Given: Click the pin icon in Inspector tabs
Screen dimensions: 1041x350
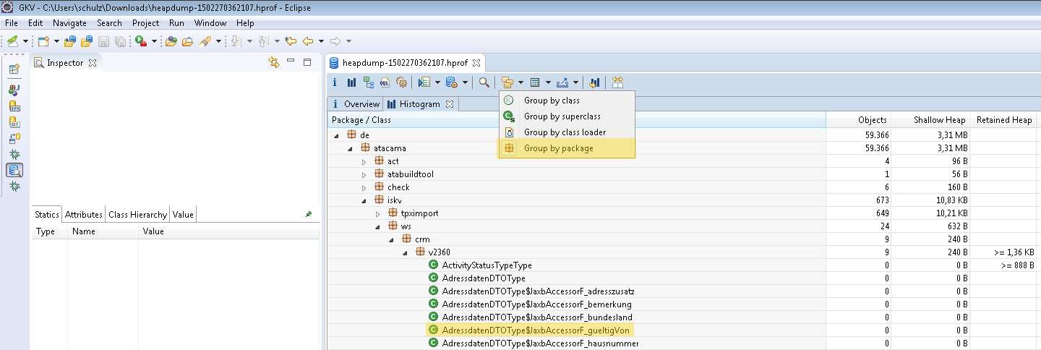Looking at the screenshot, I should pyautogui.click(x=309, y=214).
